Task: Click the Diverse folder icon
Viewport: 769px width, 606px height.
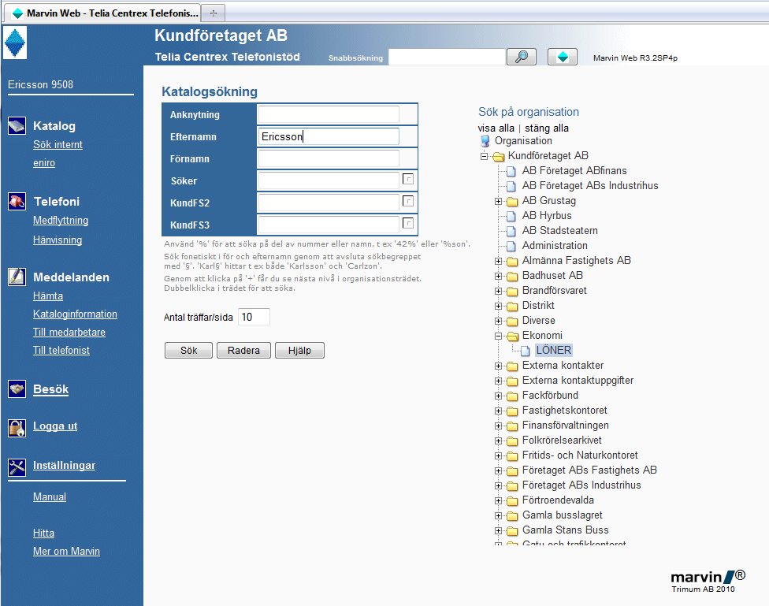Action: (x=512, y=322)
